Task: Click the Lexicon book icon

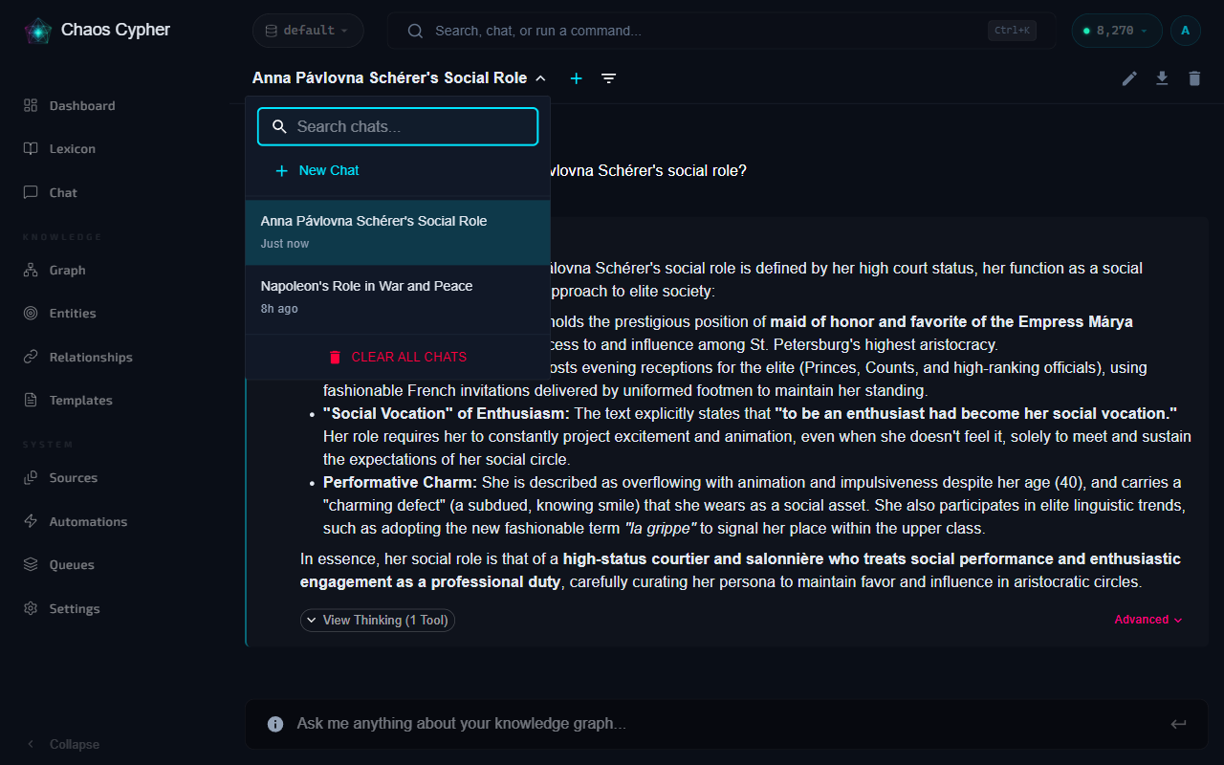Action: tap(31, 149)
